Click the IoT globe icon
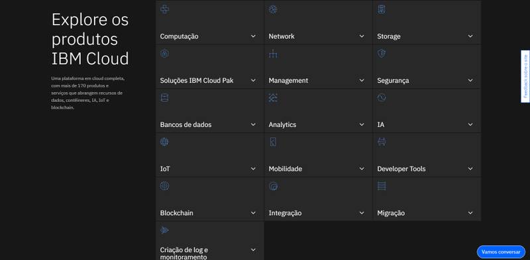Viewport: 530px width, 260px height. click(164, 142)
